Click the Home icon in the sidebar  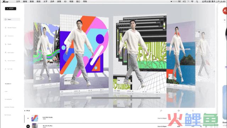[x=6, y=19]
